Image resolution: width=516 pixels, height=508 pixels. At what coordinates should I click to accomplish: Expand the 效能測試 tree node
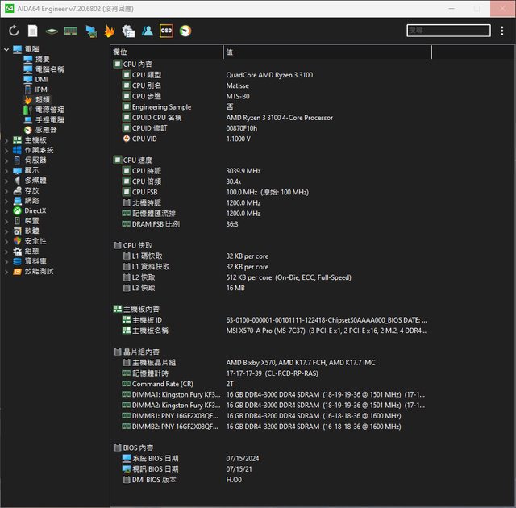6,271
